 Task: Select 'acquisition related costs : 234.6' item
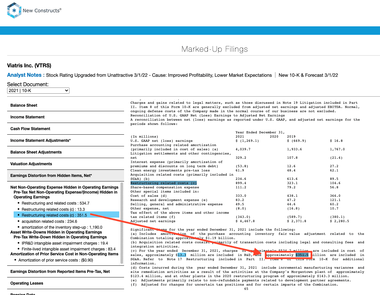[49, 221]
